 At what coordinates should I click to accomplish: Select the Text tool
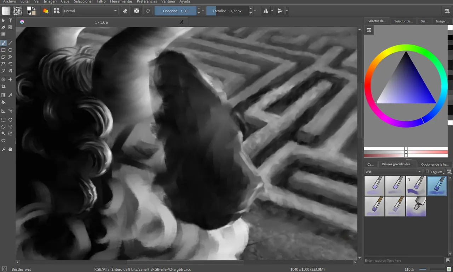pyautogui.click(x=10, y=20)
